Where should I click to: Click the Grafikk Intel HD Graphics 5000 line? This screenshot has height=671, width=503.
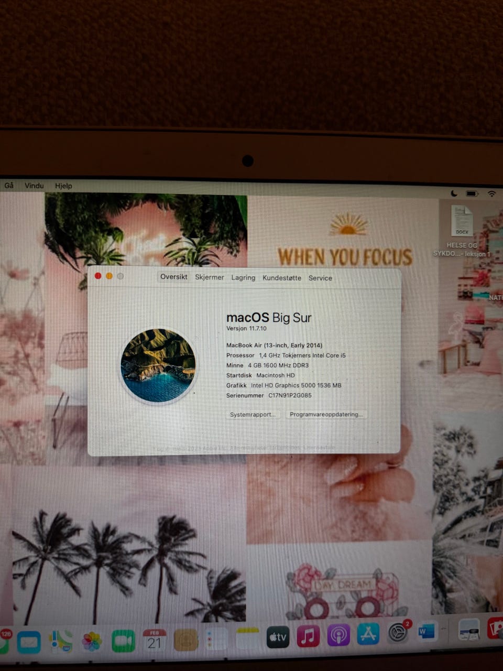tap(283, 385)
